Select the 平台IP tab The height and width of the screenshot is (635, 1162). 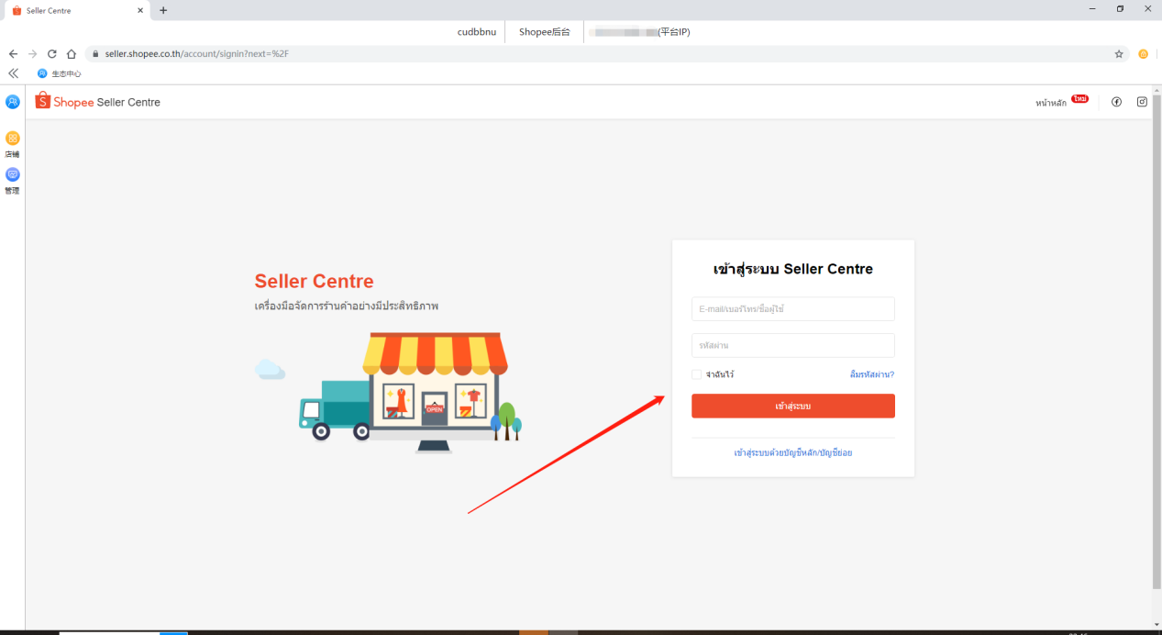pos(639,32)
